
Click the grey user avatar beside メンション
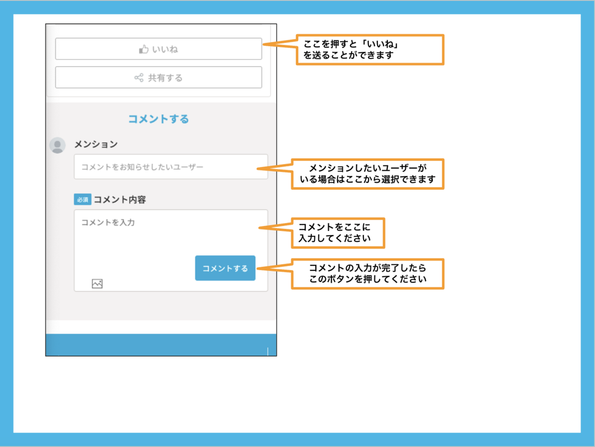click(x=58, y=145)
